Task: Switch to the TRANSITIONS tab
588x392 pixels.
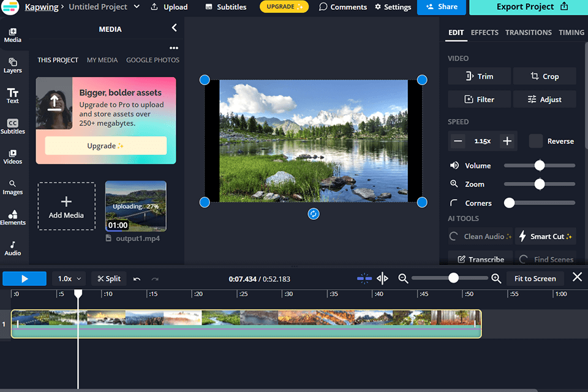Action: 529,32
